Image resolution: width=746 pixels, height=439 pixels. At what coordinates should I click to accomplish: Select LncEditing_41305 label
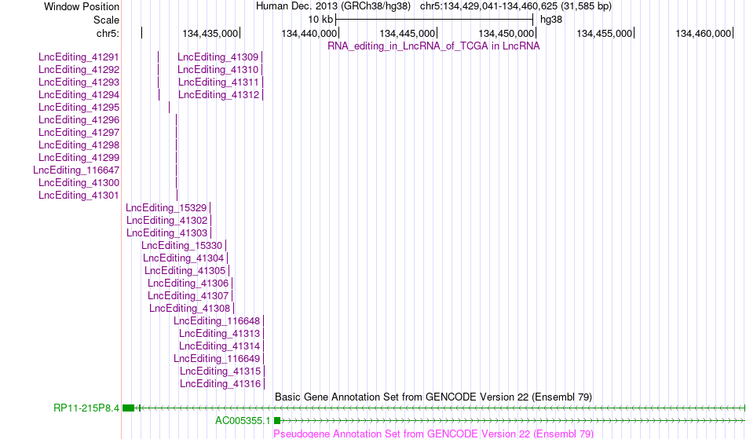tap(185, 271)
